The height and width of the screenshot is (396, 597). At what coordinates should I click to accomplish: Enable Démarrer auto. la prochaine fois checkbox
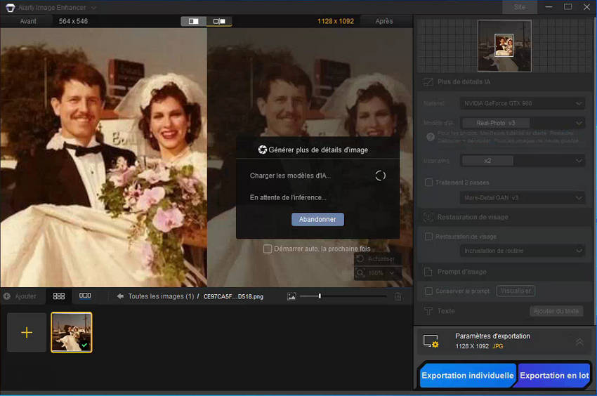[268, 249]
